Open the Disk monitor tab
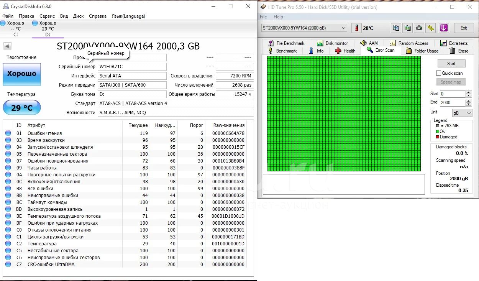The height and width of the screenshot is (281, 479). (332, 43)
